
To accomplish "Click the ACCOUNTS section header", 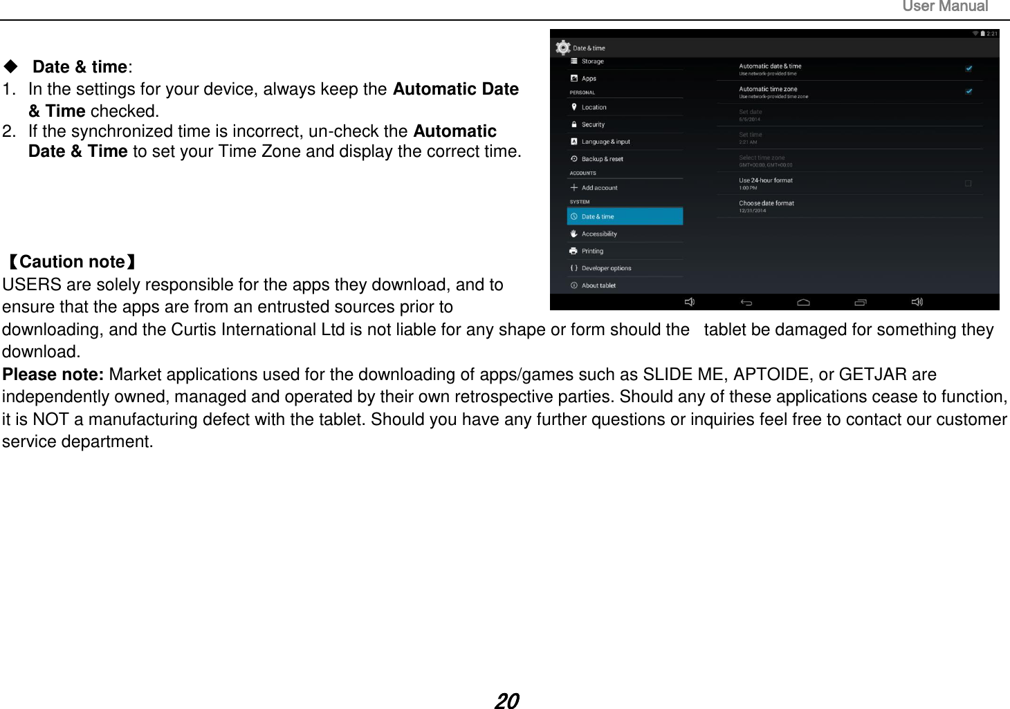I will 582,173.
